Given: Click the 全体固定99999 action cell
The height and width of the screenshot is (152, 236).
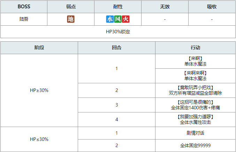Looking at the screenshot, I should 195,145.
